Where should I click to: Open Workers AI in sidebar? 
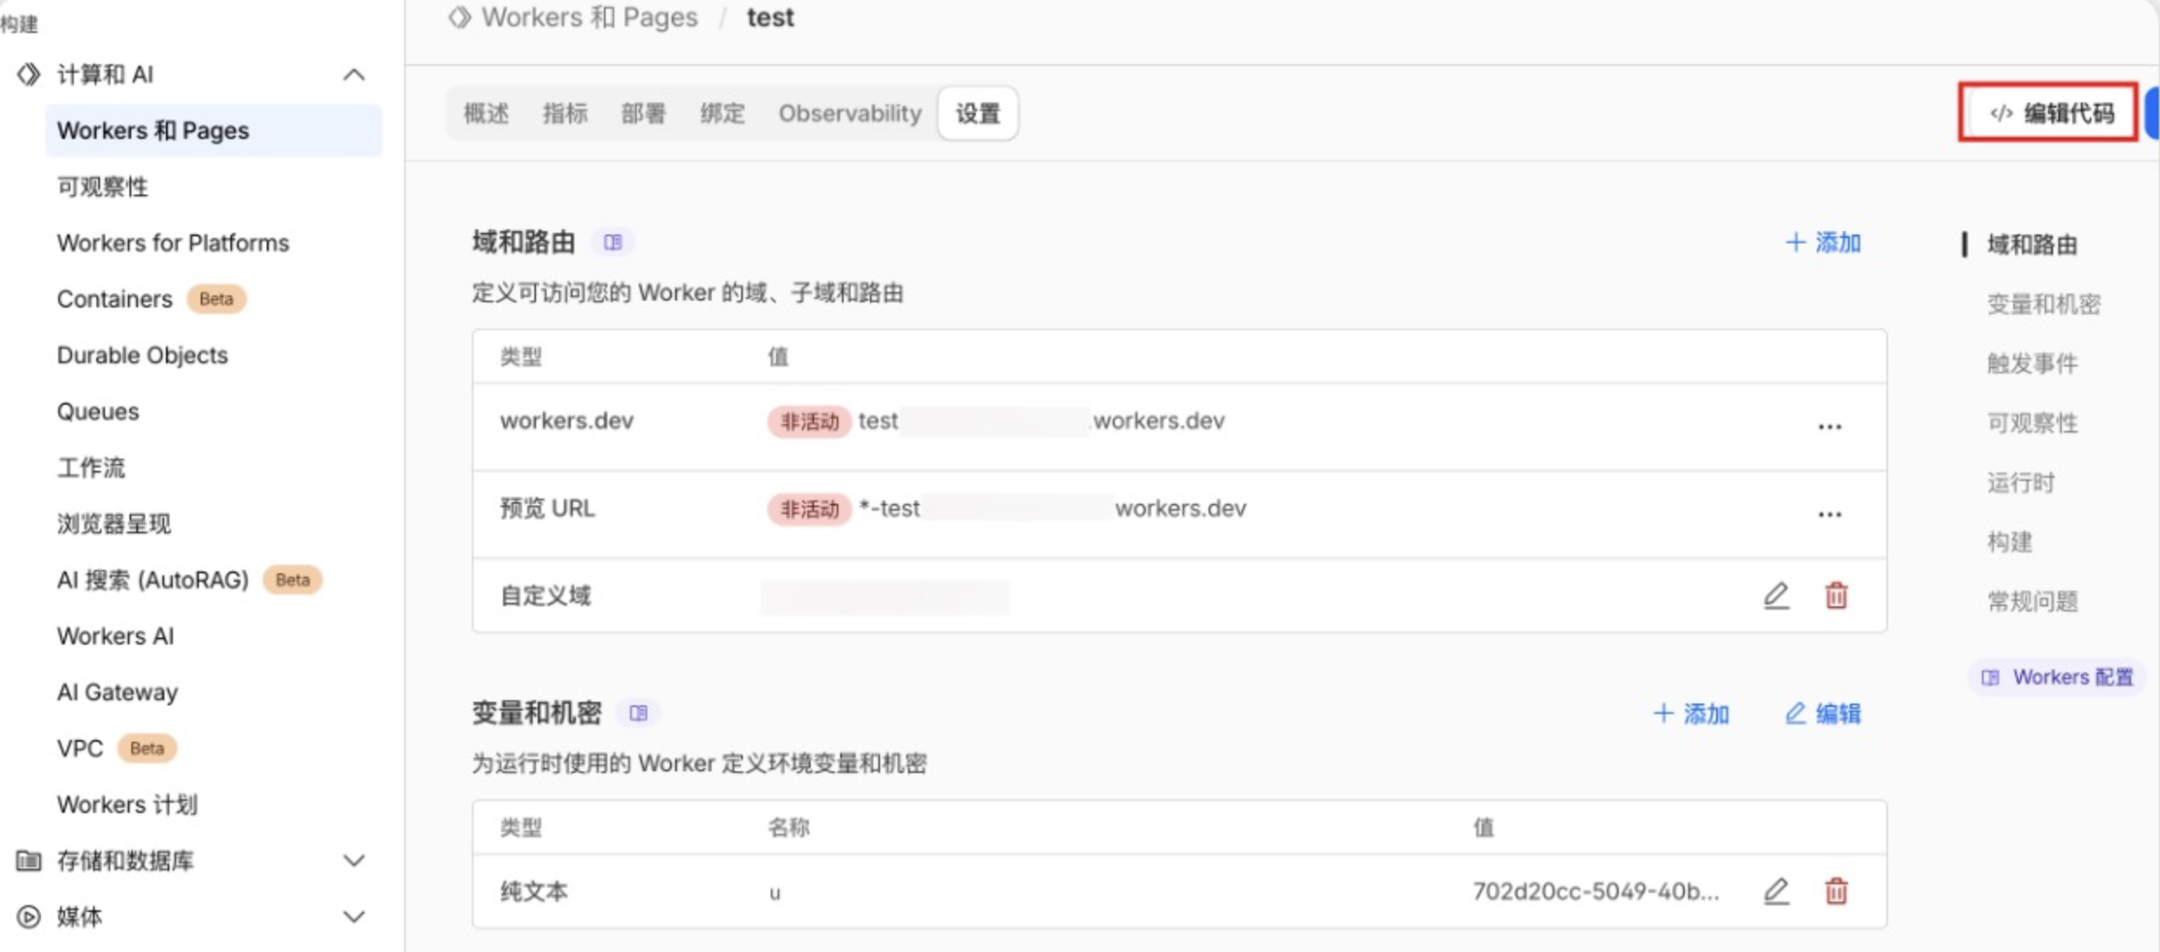(116, 636)
